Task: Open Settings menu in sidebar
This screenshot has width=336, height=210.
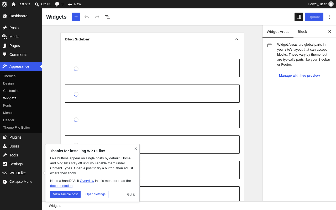Action: click(x=21, y=164)
